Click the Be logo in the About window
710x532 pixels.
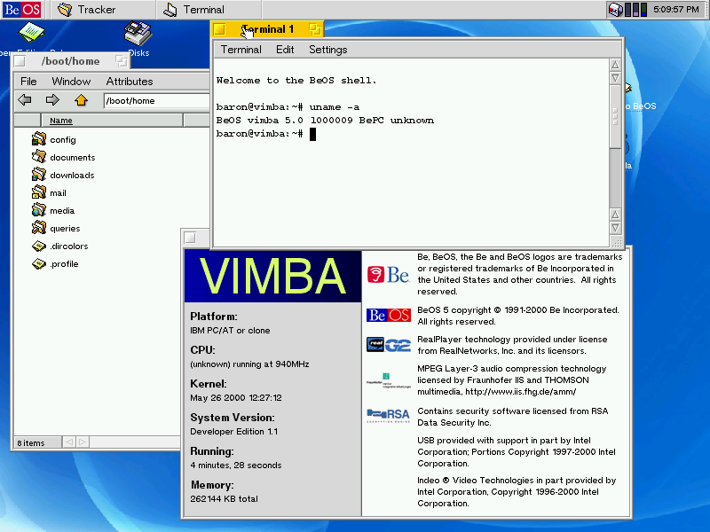[x=388, y=274]
